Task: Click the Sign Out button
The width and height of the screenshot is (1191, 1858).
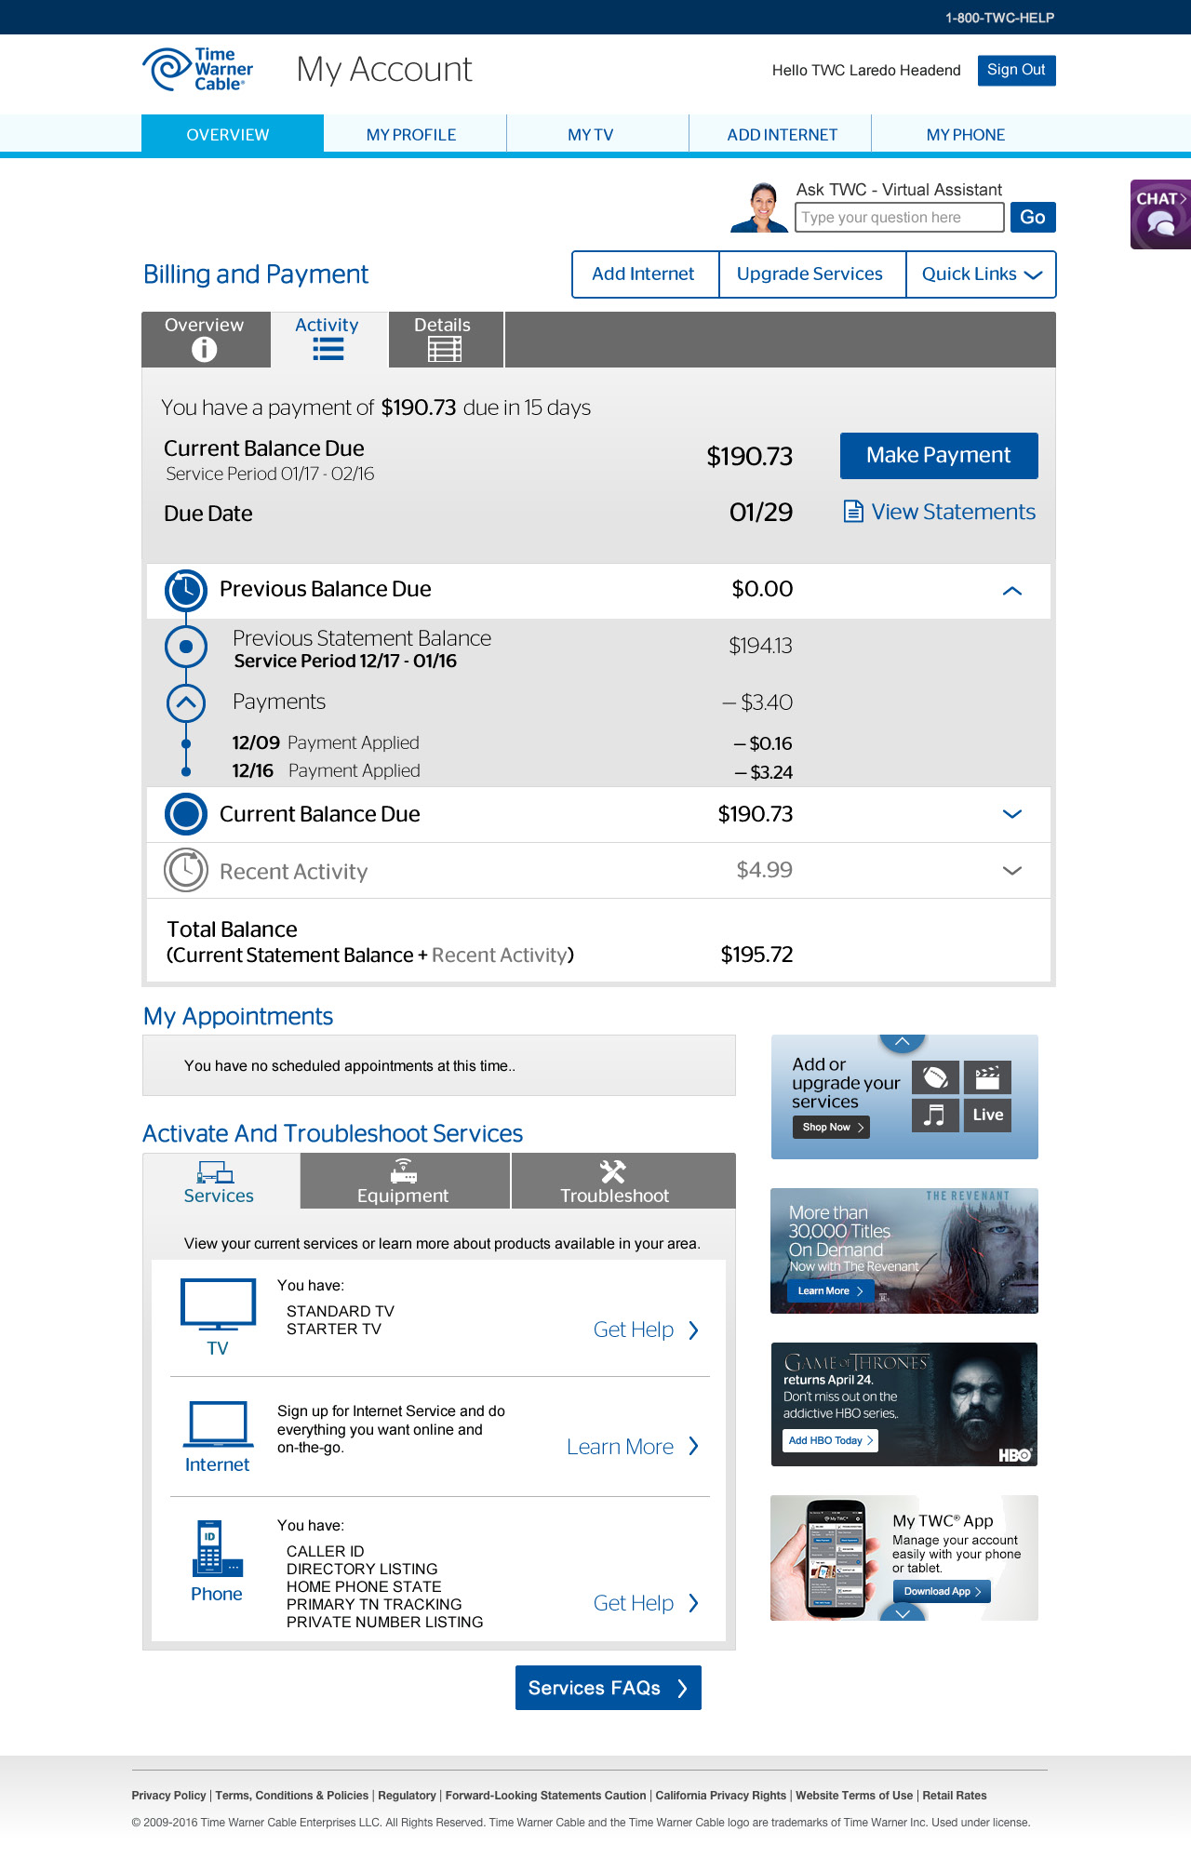Action: pos(1016,71)
